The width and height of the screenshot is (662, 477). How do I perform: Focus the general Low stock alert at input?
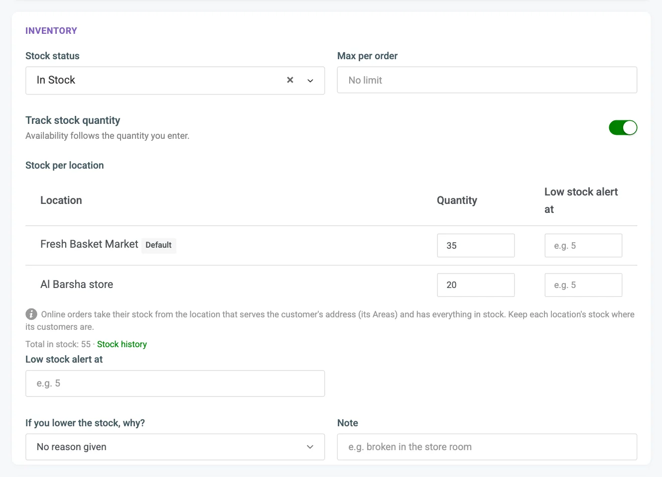pyautogui.click(x=175, y=383)
